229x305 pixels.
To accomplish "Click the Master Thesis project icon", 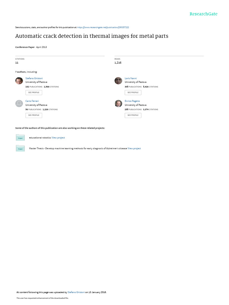I will point(20,148).
